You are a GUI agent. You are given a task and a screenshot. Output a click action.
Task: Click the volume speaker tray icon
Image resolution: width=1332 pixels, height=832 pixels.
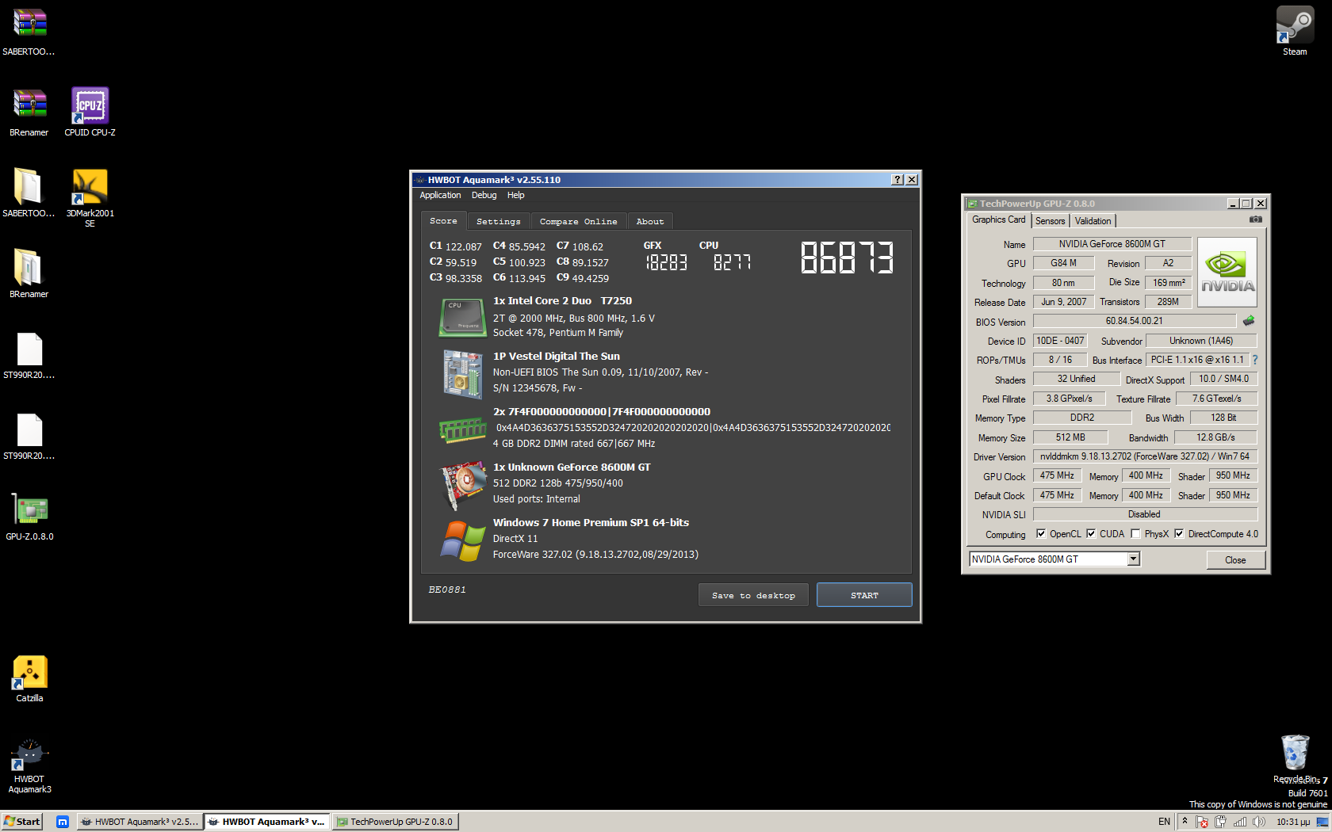[1259, 822]
